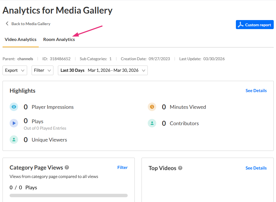276x202 pixels.
Task: Open the Export dropdown
Action: 15,70
